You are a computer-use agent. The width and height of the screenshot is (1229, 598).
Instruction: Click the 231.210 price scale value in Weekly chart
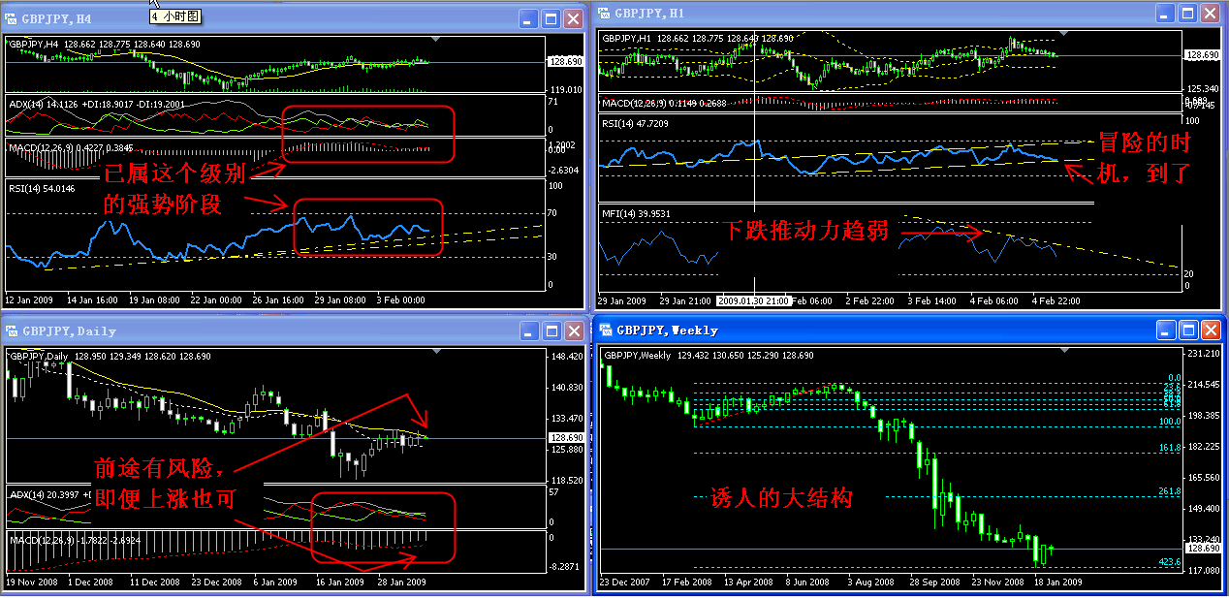1202,354
